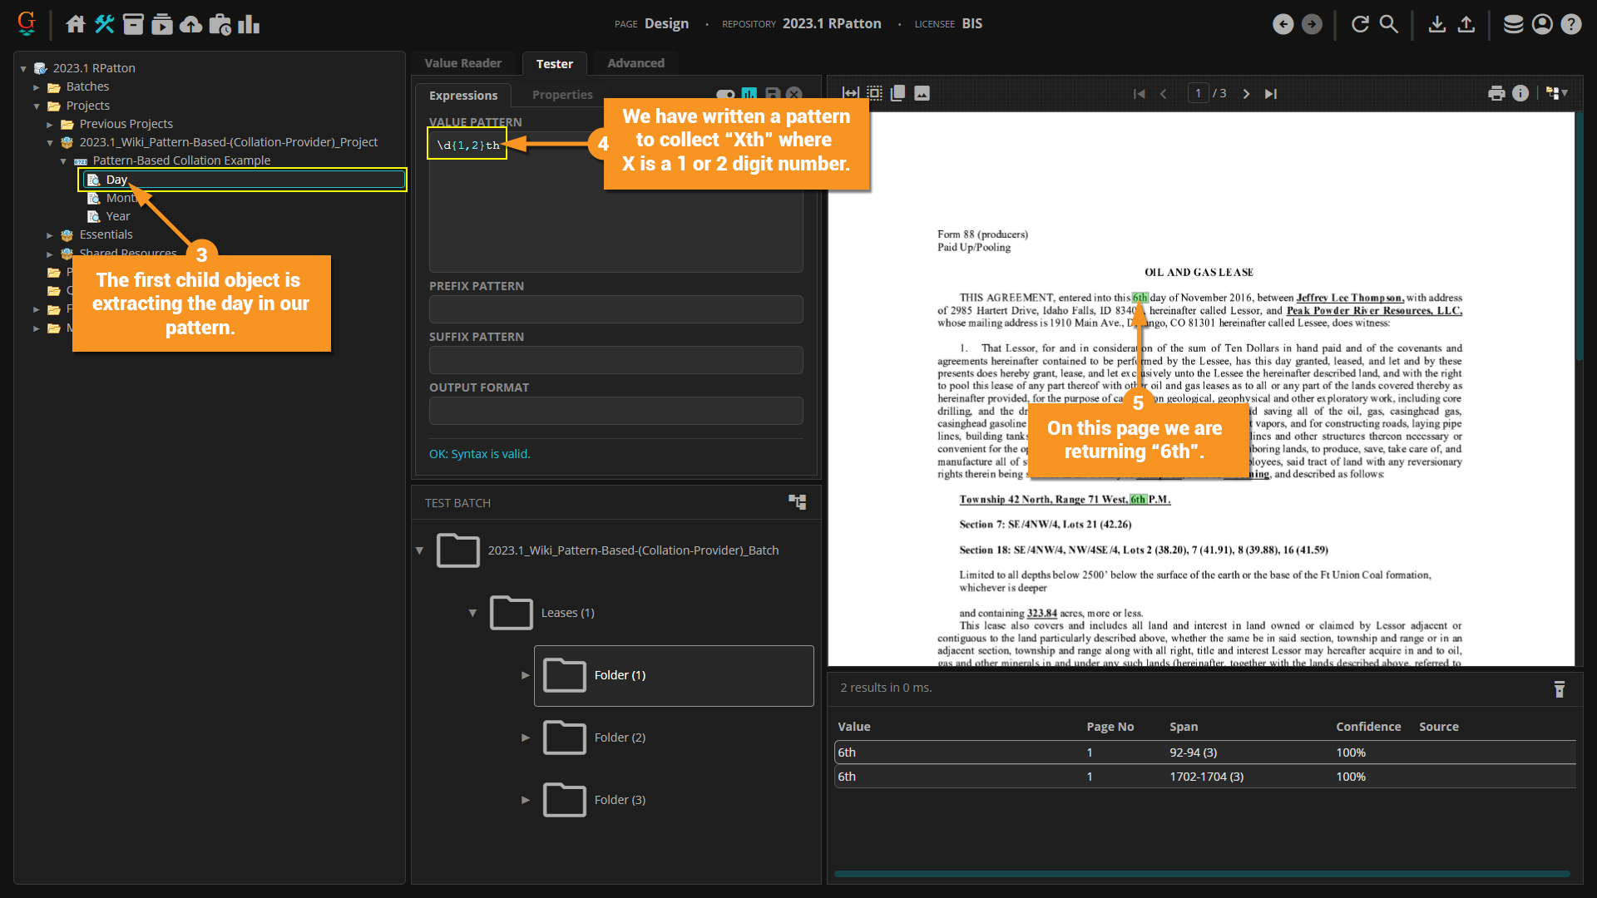Toggle the zoom-to-selection icon in viewer
Screen dimensions: 1597x898
[x=874, y=93]
